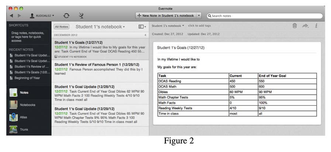
Task: Click the 'Math Chapter Tests' cell
Action: 193,97
